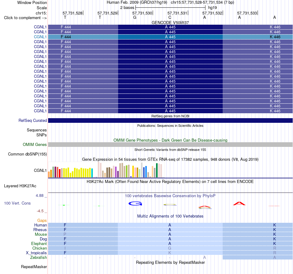
Task: Click 'Multiz Alignments of 100 Vertebrates' title
Action: (170, 216)
